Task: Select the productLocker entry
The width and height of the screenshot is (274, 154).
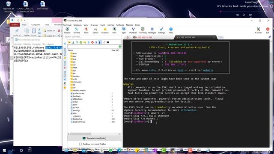Action: pyautogui.click(x=77, y=93)
